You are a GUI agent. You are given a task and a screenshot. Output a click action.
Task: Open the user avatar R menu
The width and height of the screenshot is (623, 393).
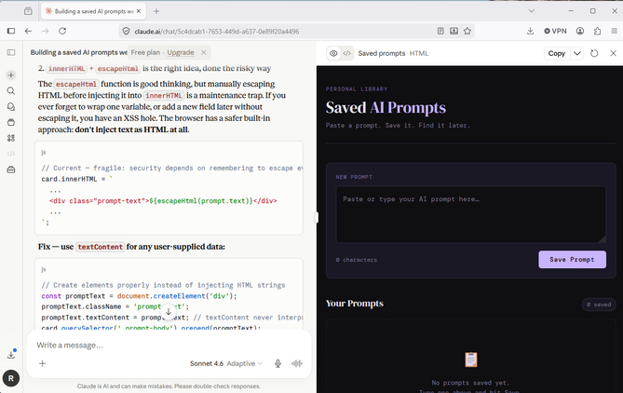(x=11, y=378)
